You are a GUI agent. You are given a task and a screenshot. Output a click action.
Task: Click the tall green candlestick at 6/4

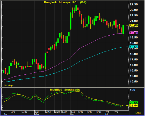[71, 21]
